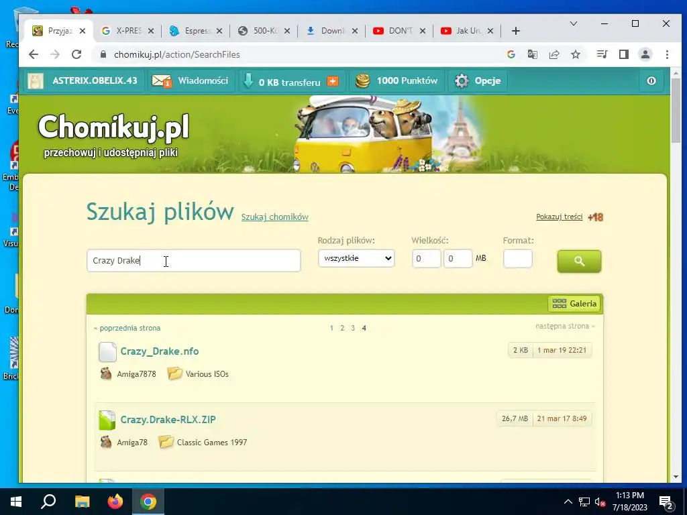
Task: Open the media control playlist icon
Action: 602,54
